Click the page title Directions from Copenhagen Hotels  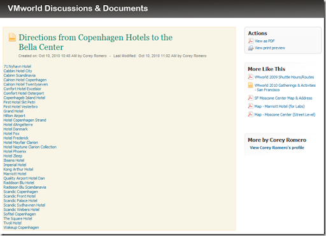96,42
